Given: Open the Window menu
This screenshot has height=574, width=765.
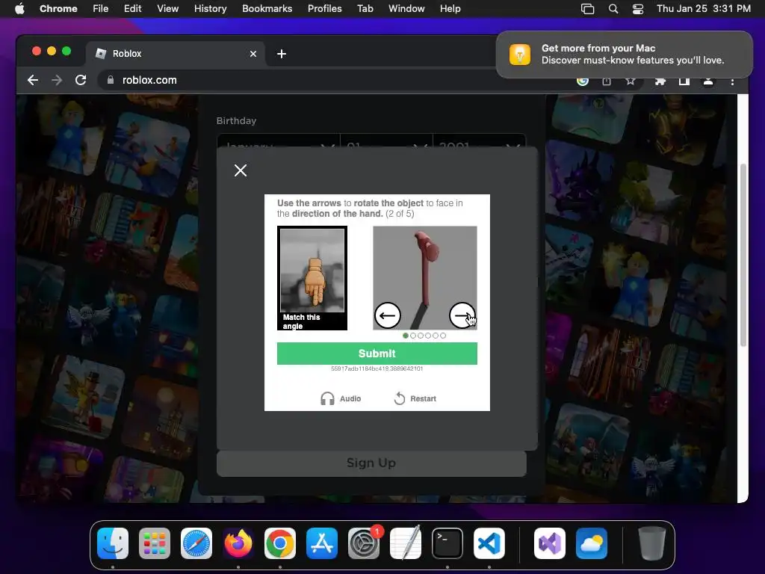Looking at the screenshot, I should point(406,8).
